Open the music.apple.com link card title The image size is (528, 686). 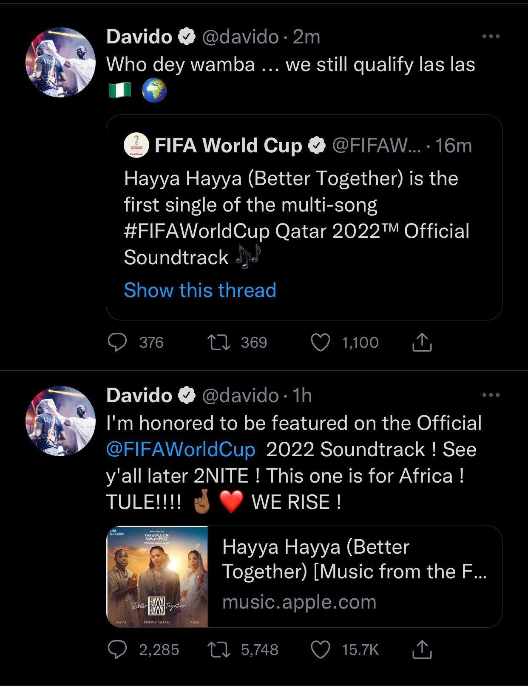(354, 559)
